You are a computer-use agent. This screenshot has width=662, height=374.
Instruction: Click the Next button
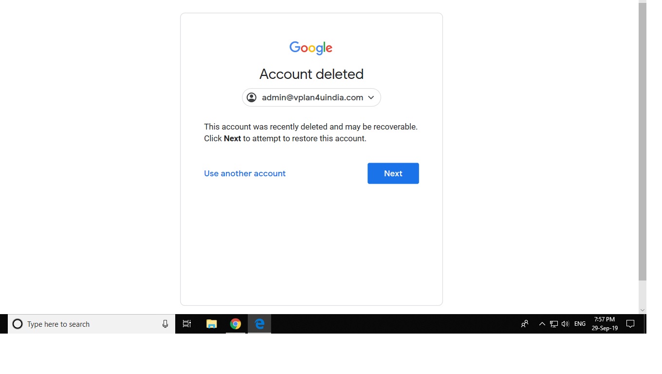[393, 173]
